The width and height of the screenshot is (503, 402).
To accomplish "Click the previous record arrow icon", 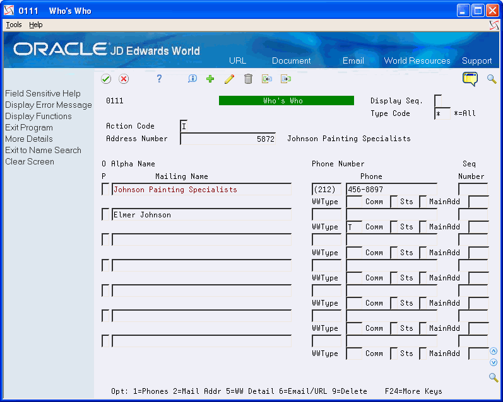I will tap(267, 79).
